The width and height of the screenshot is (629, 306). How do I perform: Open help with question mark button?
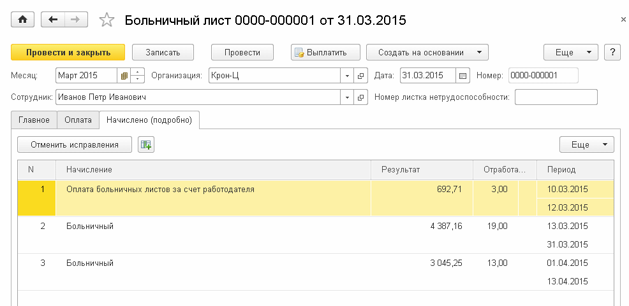612,52
